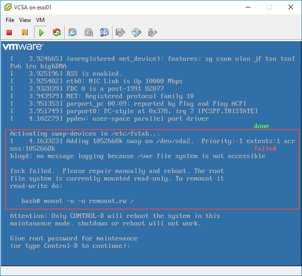
Task: Click the floppy drive connect icon
Action: (121, 32)
